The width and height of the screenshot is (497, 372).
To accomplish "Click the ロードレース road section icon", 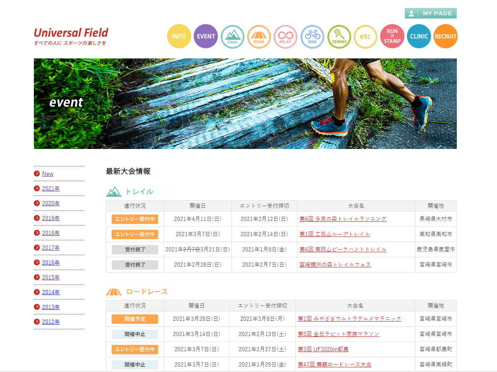I will pos(114,292).
